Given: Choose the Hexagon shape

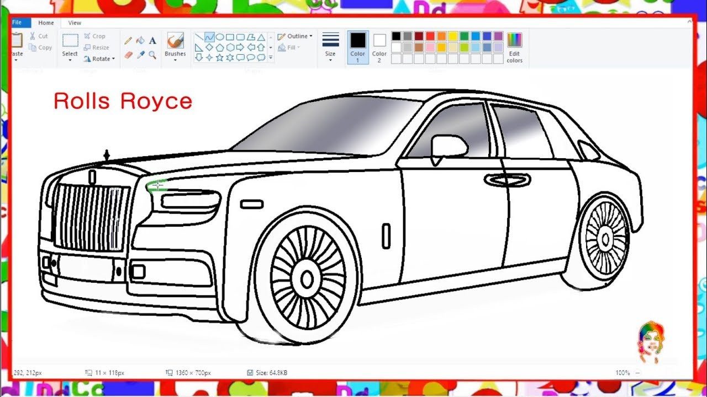Looking at the screenshot, I should click(230, 47).
